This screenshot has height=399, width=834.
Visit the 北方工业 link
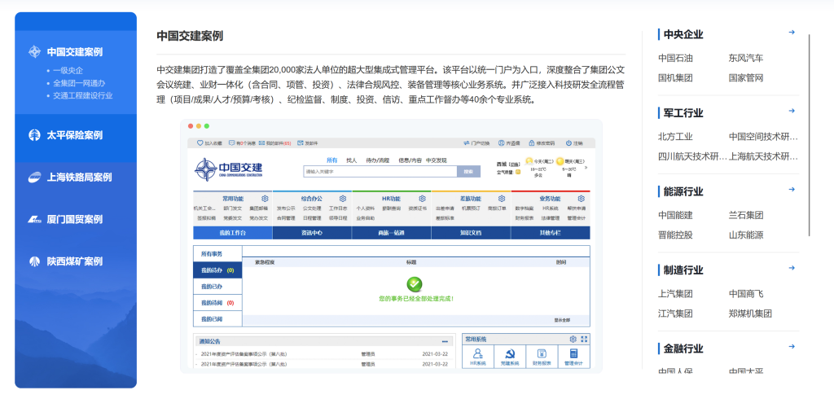675,137
